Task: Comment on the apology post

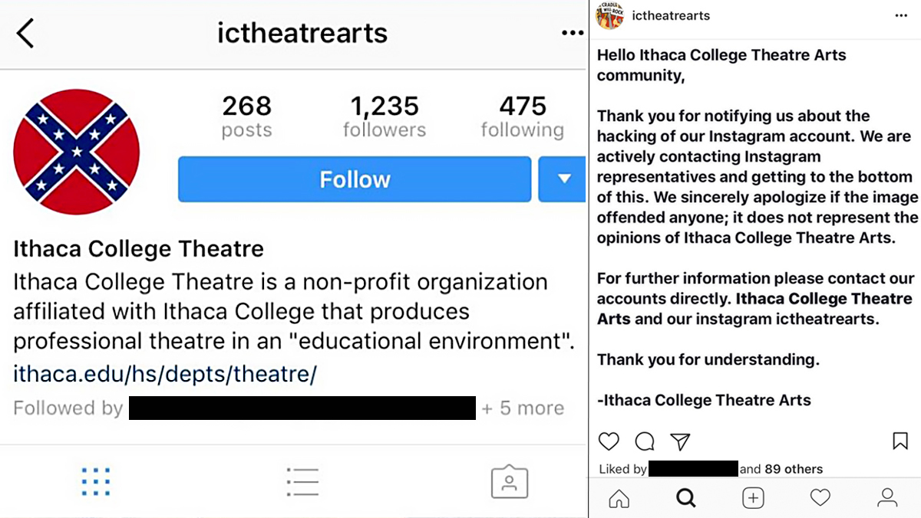Action: [x=644, y=441]
